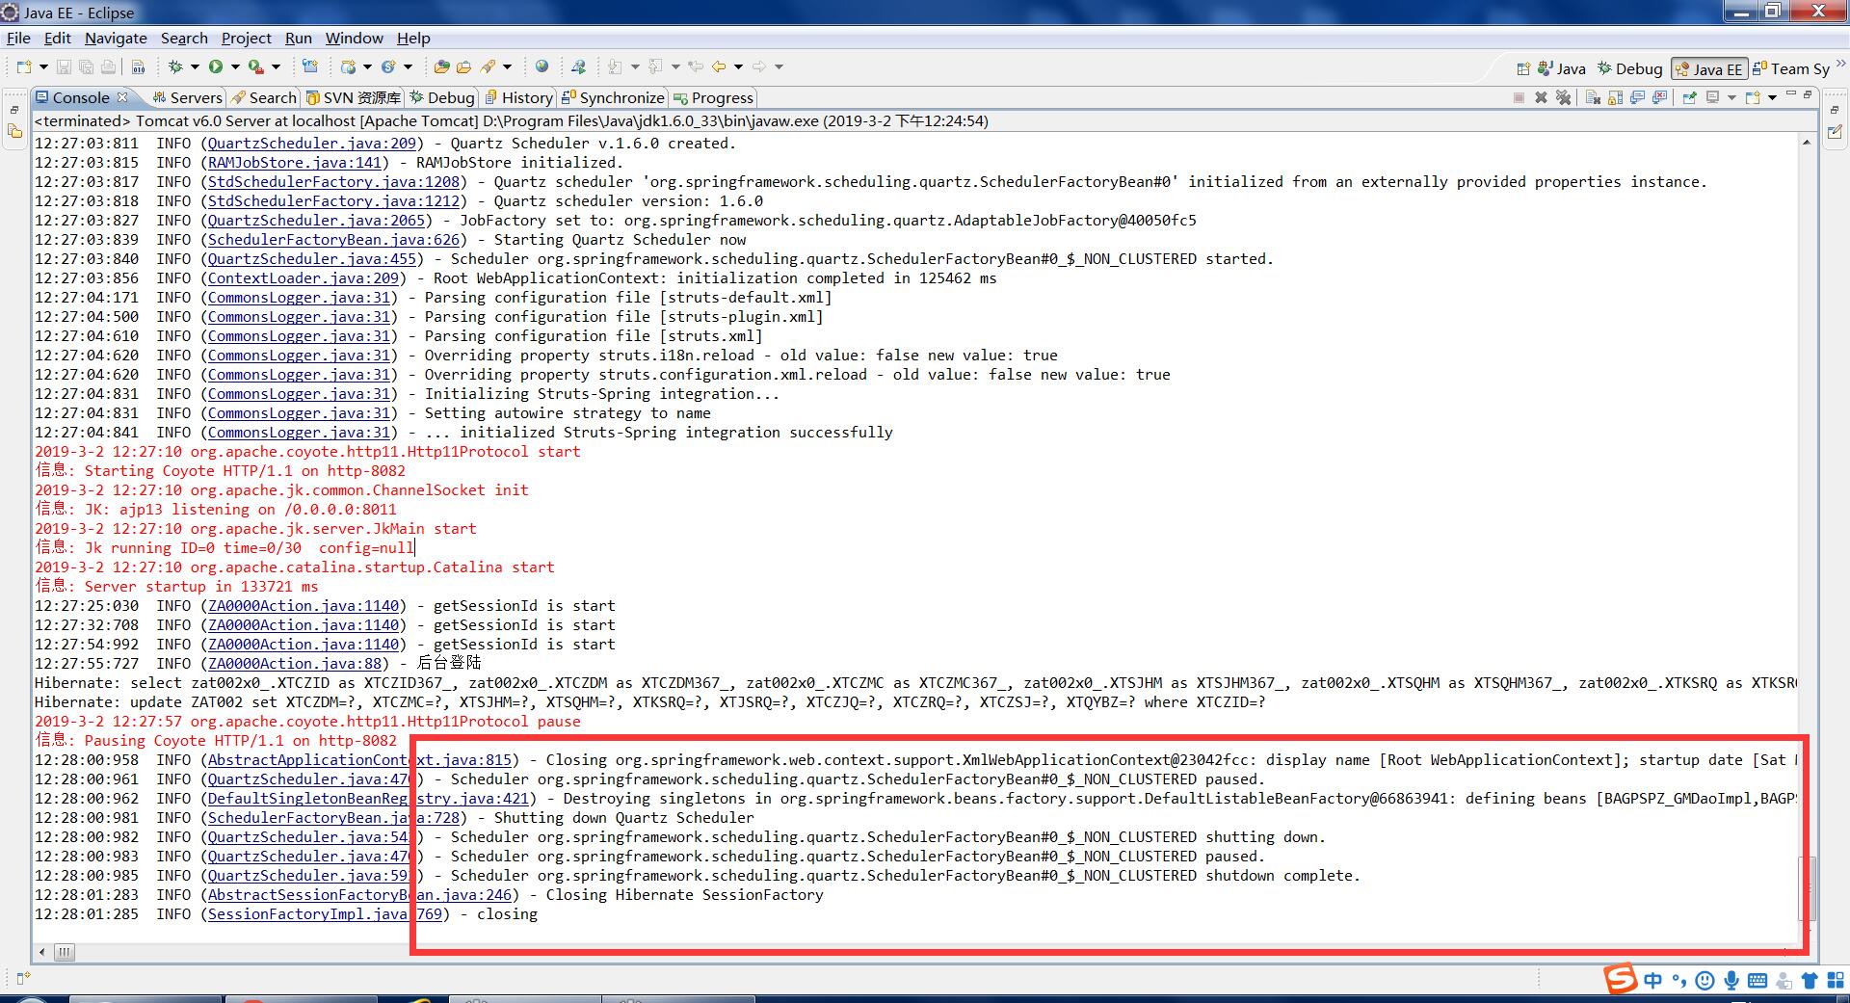Click the console horizontal scrollbar thumb
Image resolution: width=1850 pixels, height=1003 pixels.
(64, 952)
